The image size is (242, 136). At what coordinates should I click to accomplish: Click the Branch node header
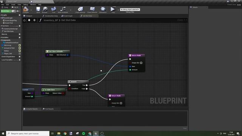[78, 82]
